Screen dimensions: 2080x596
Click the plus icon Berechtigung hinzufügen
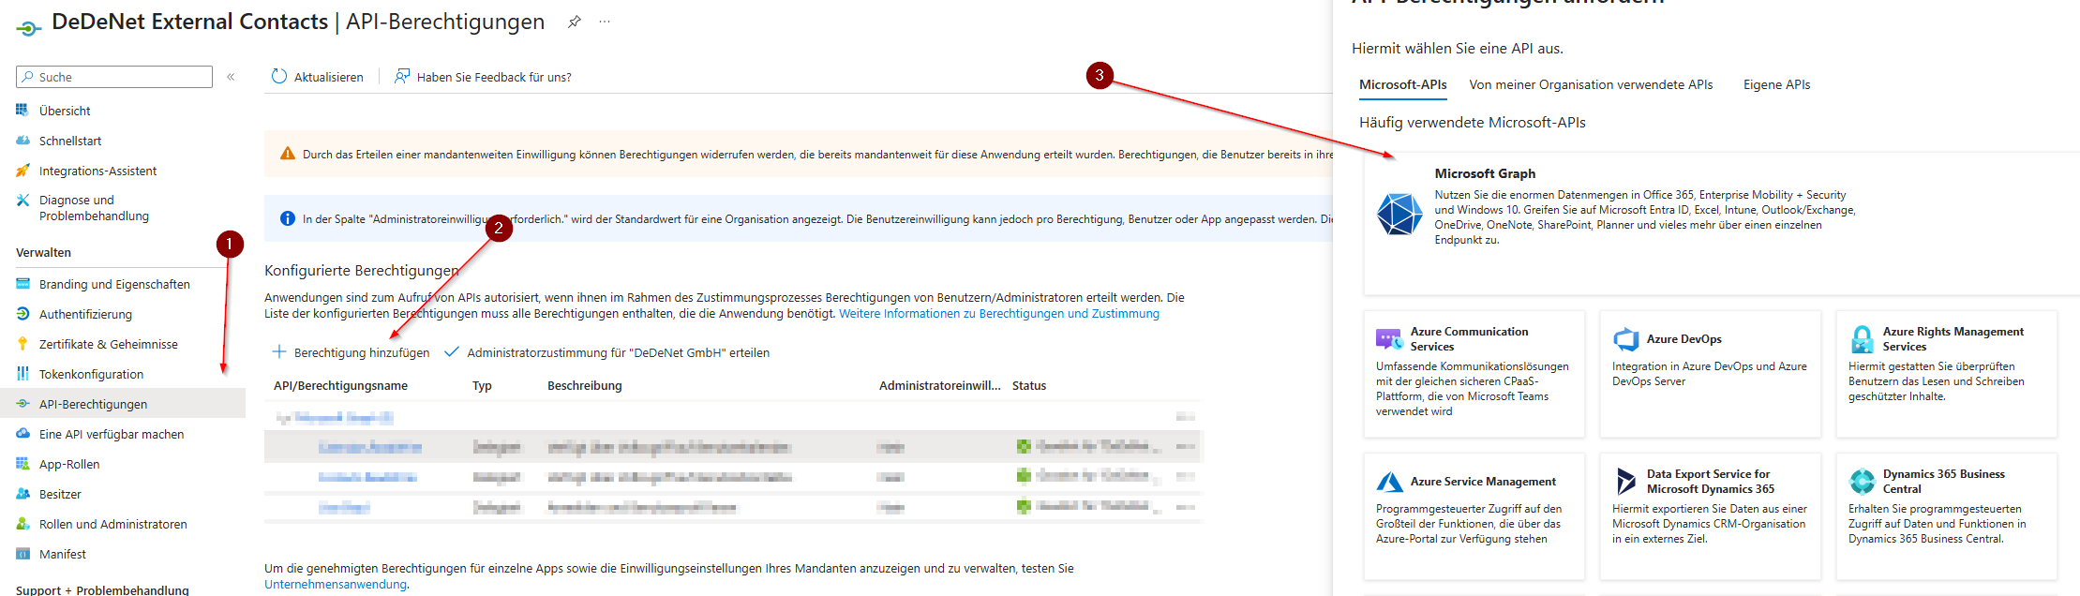(x=278, y=352)
